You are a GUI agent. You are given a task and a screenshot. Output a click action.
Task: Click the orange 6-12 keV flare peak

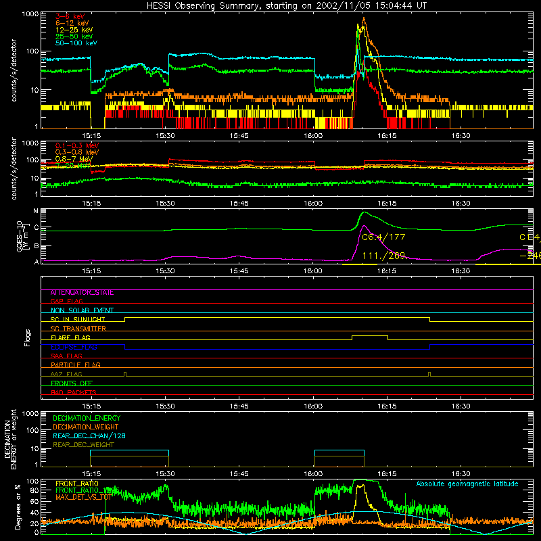[364, 19]
